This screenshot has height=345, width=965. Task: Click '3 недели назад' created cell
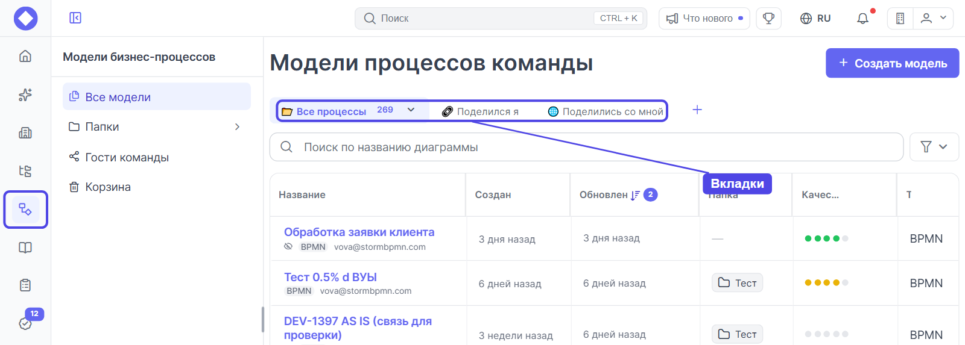(x=516, y=335)
